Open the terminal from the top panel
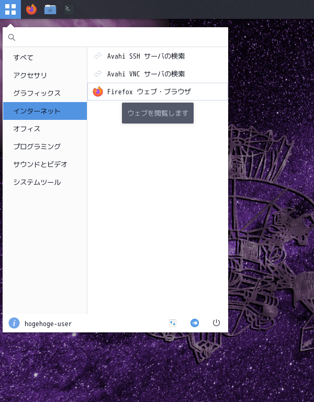Image resolution: width=314 pixels, height=402 pixels. (69, 9)
